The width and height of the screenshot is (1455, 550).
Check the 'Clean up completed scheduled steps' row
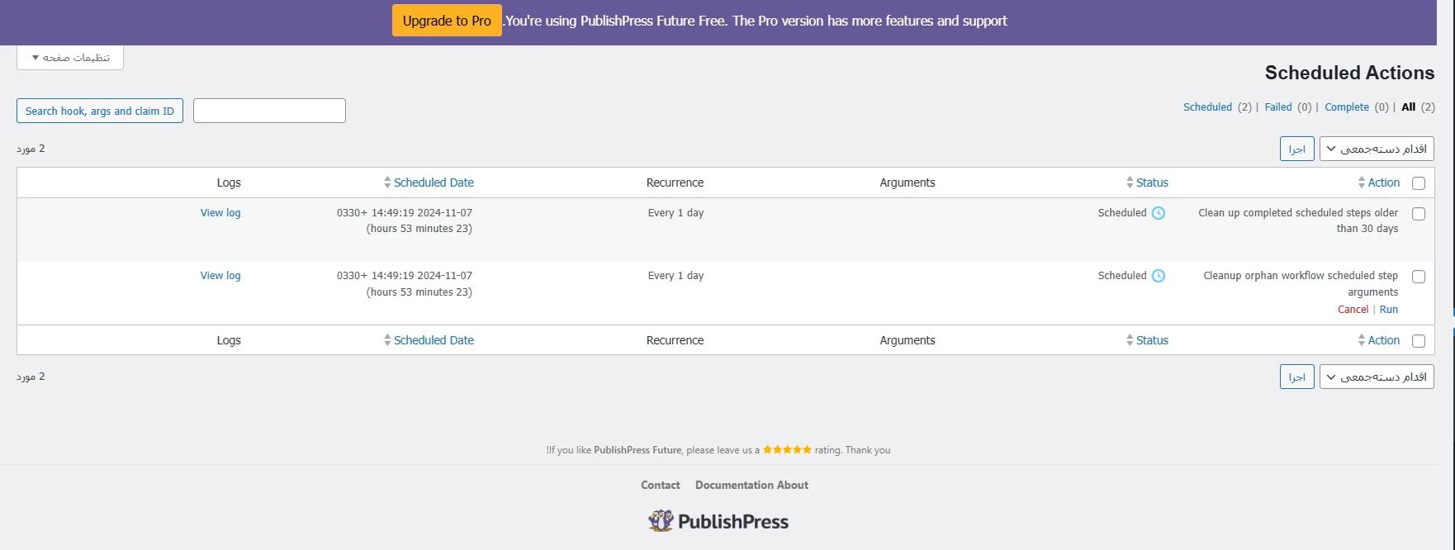(1419, 214)
